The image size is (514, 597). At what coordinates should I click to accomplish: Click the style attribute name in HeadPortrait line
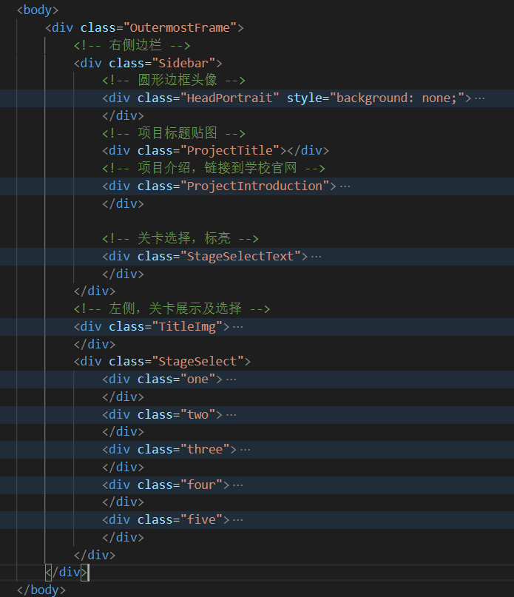point(305,98)
